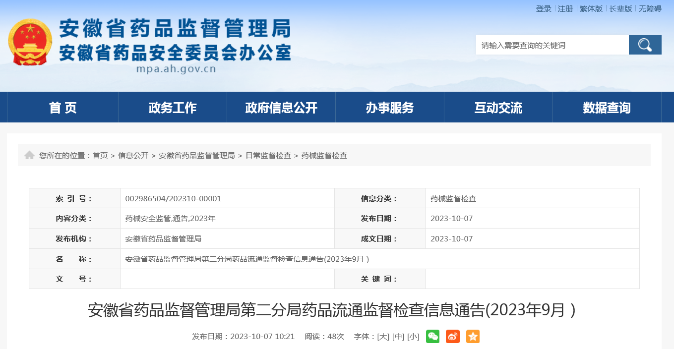
Task: Set font size to 大
Action: [383, 337]
